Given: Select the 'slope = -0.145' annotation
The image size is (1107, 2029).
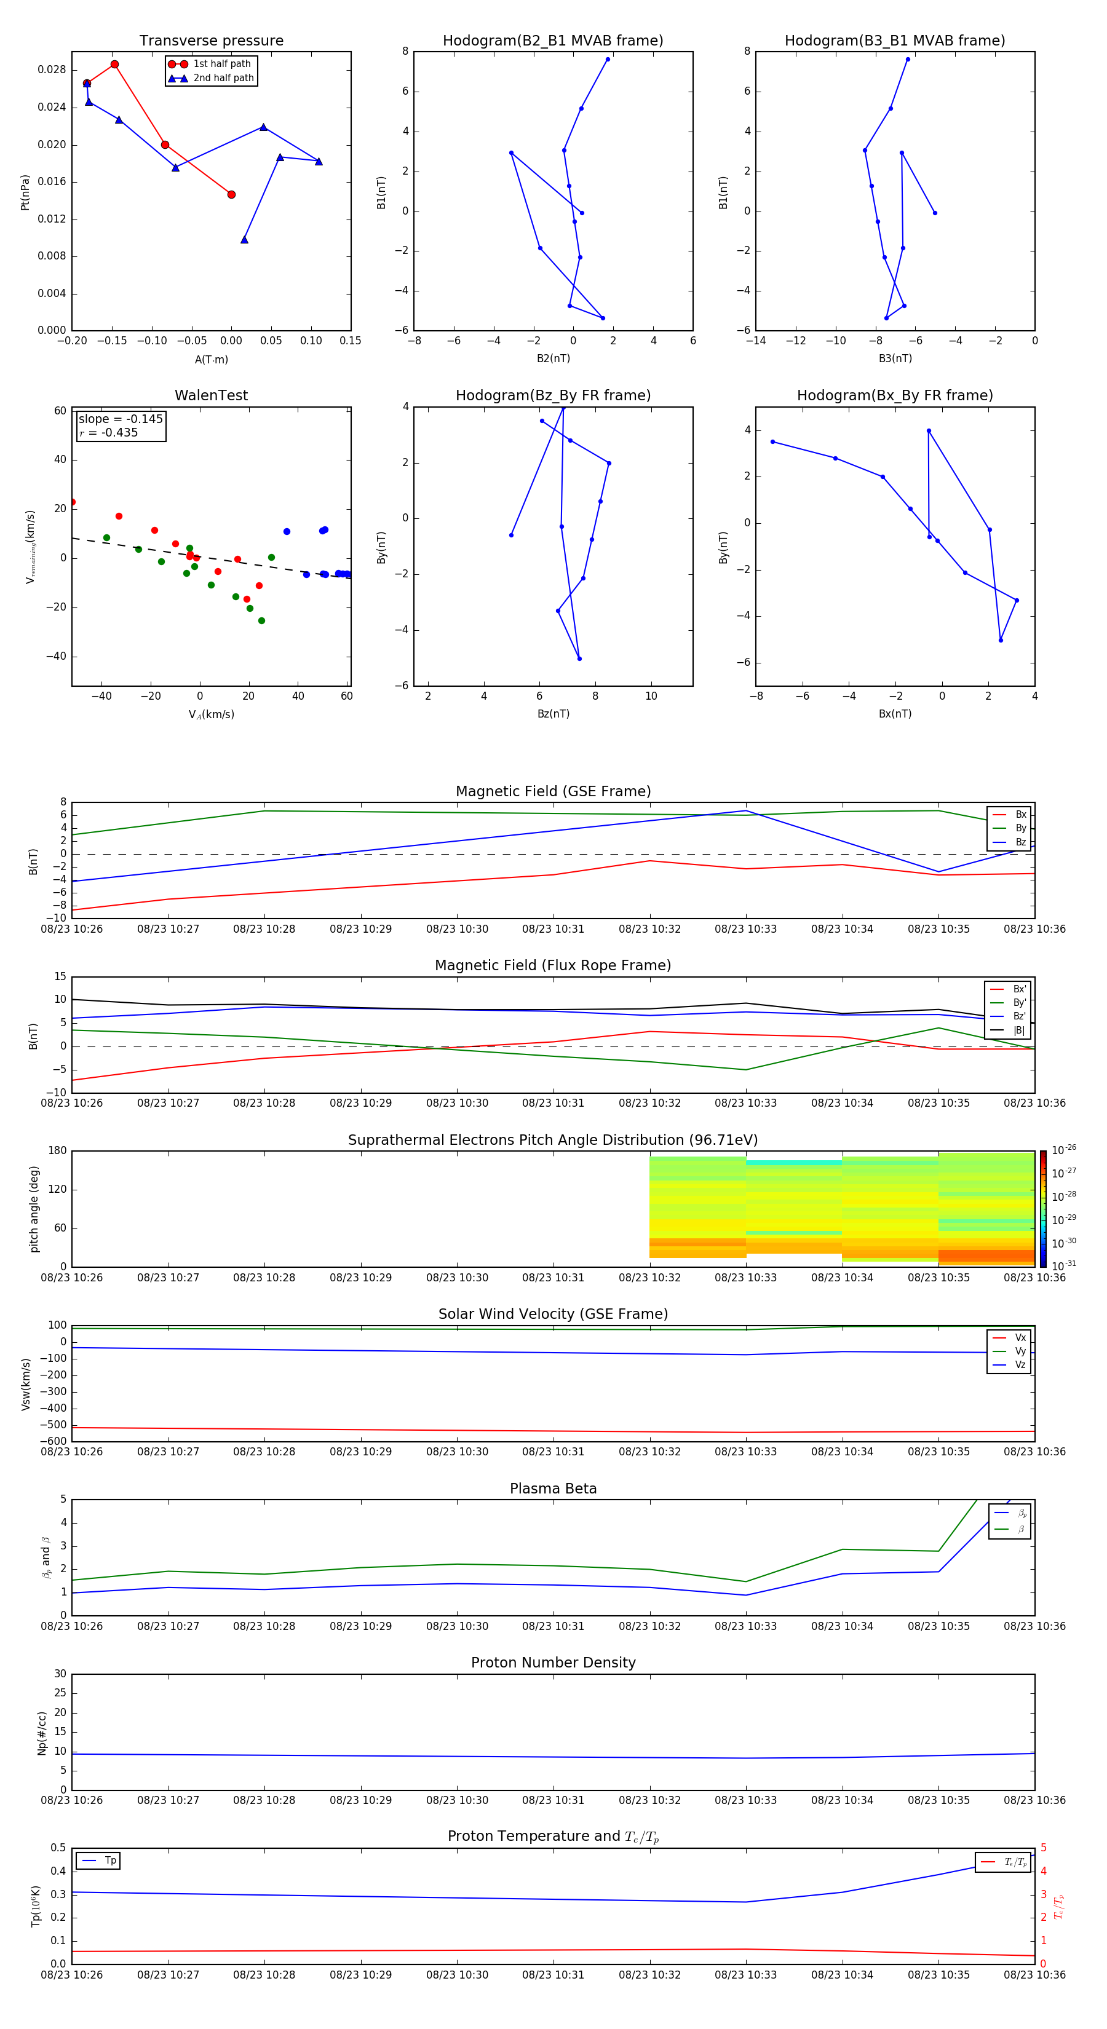Looking at the screenshot, I should coord(121,419).
